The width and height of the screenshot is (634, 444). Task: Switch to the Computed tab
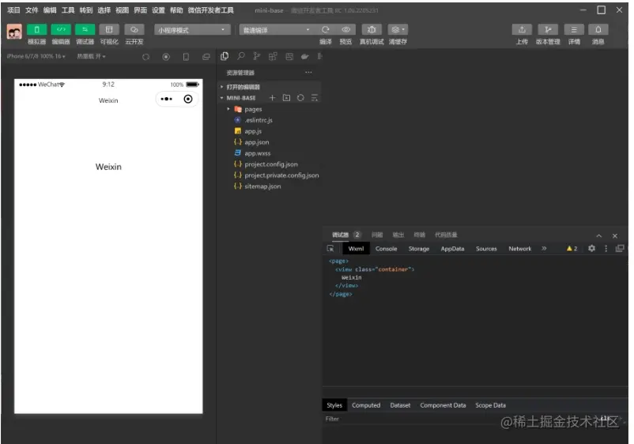tap(366, 405)
